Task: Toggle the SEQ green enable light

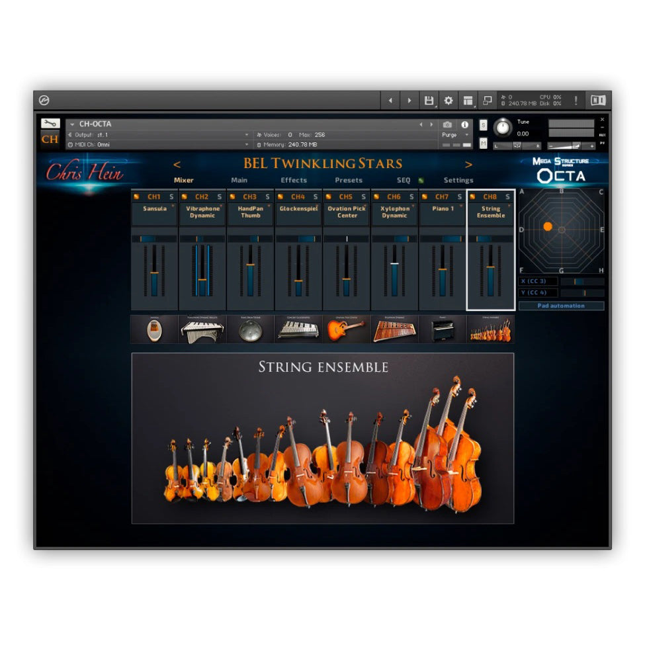Action: [421, 180]
